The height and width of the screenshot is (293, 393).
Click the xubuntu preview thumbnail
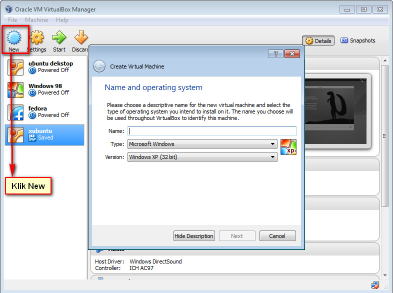[x=335, y=111]
